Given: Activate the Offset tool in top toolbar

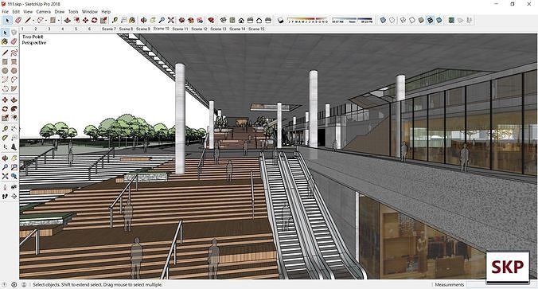Looking at the screenshot, I should 76,20.
